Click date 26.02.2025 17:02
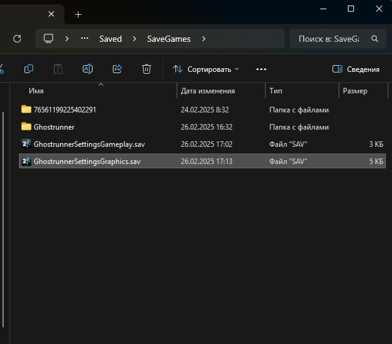This screenshot has height=344, width=392. (x=207, y=144)
